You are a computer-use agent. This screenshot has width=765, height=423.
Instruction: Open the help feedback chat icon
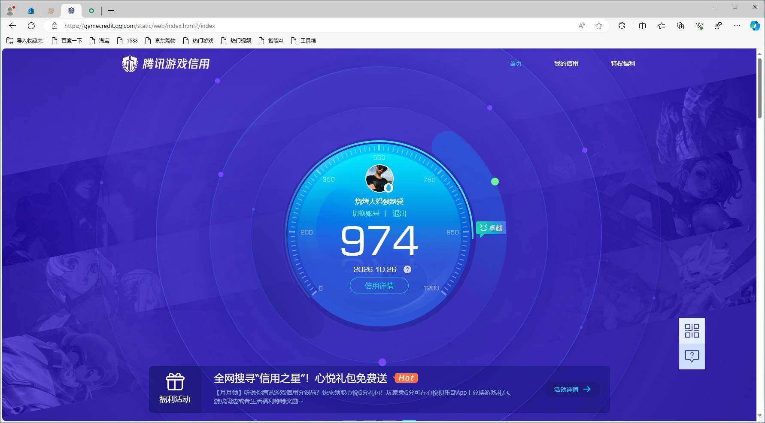(692, 356)
